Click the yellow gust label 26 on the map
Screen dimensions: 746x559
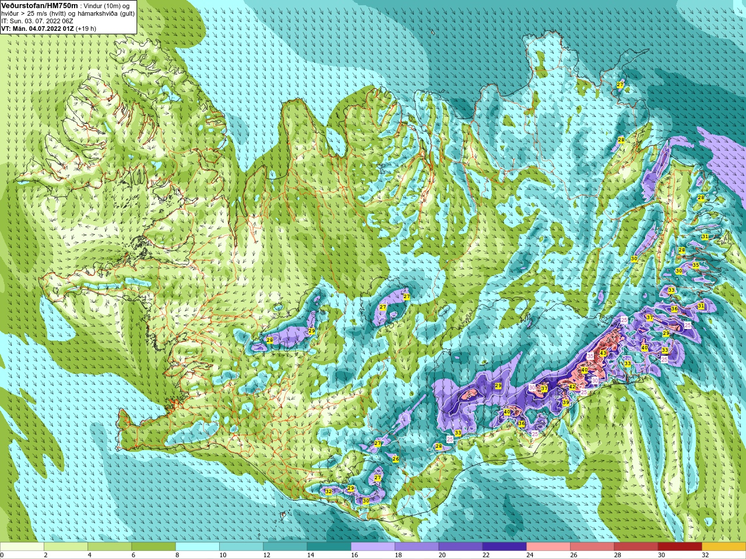(396, 459)
